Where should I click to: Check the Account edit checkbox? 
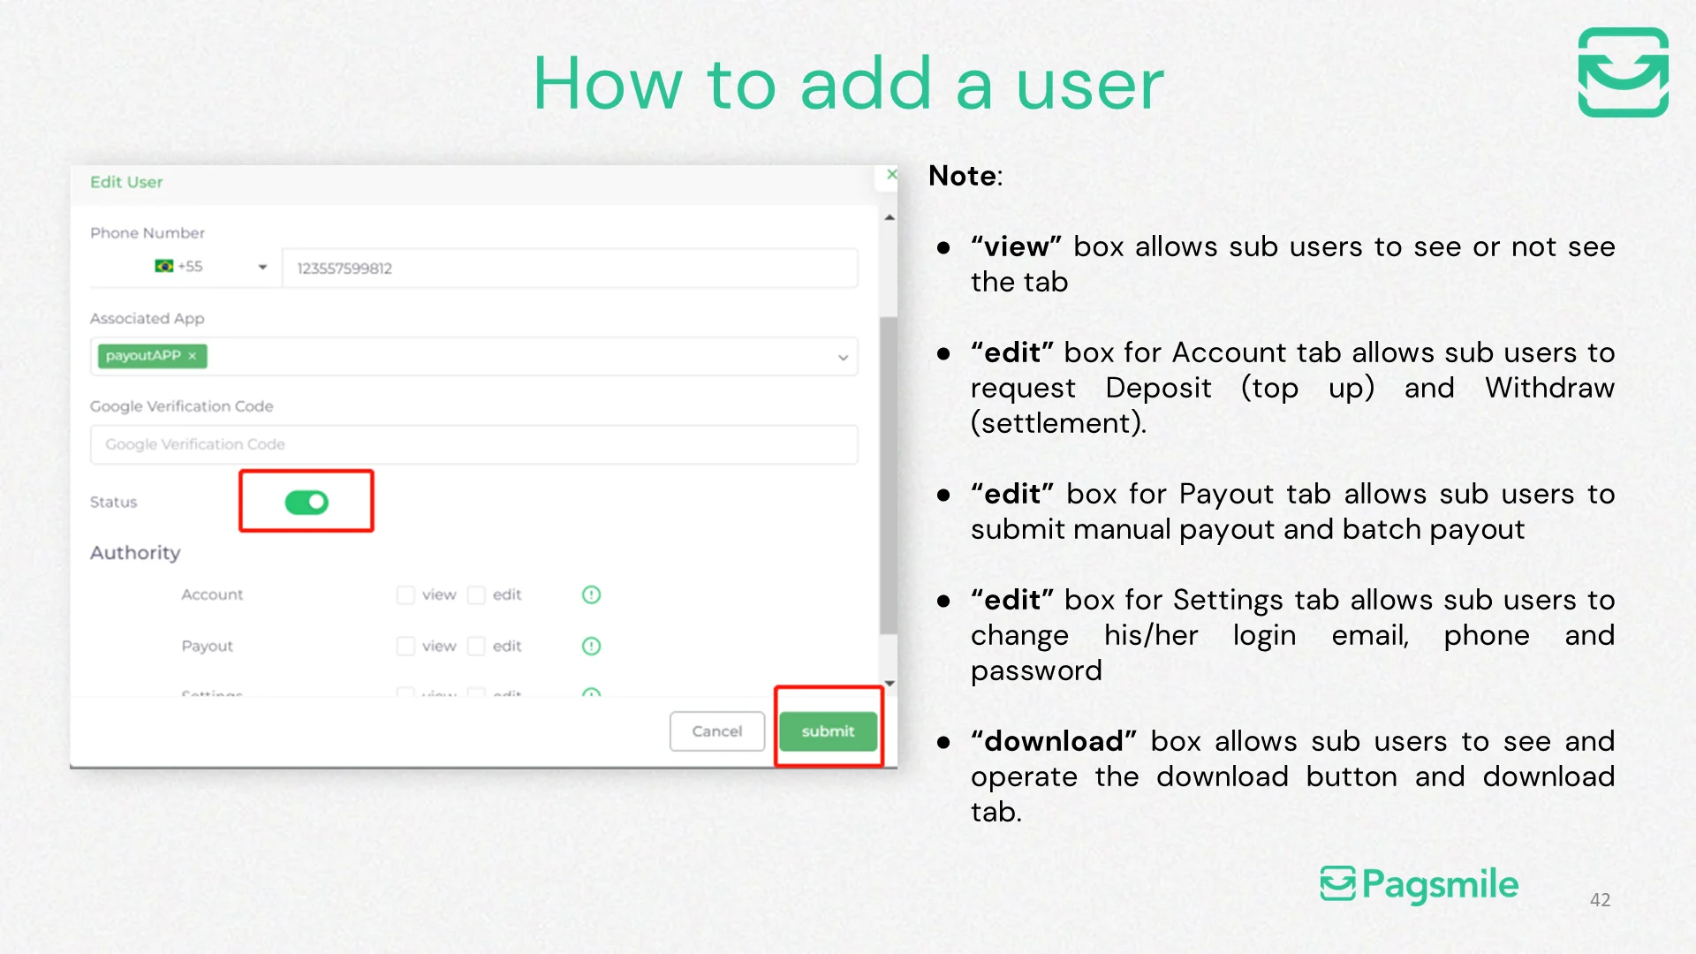[x=476, y=594]
